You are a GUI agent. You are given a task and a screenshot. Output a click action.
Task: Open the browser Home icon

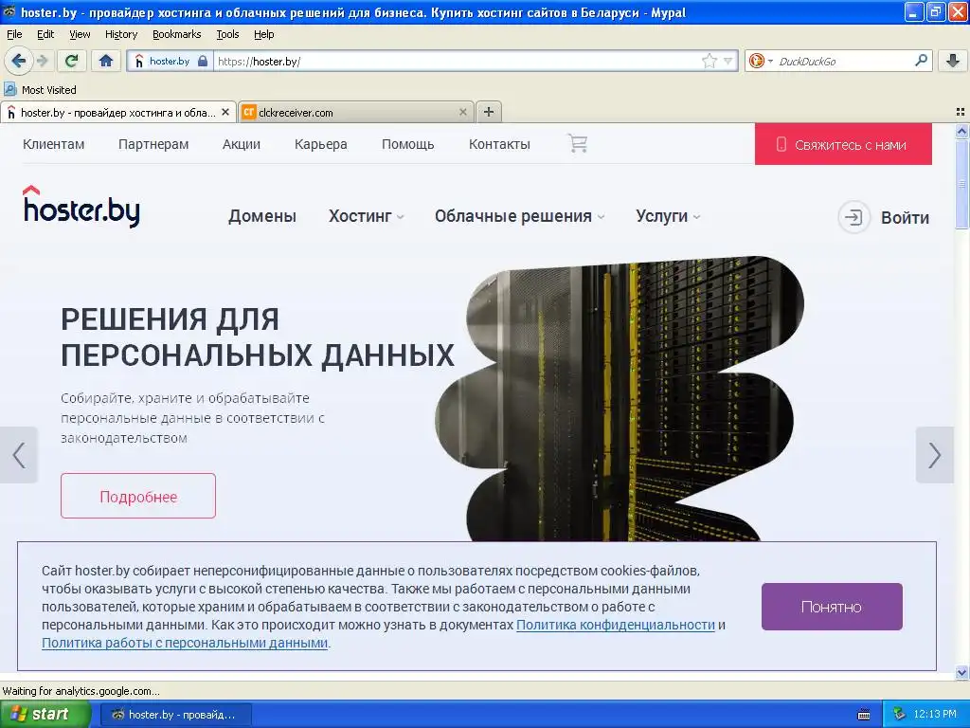click(106, 61)
